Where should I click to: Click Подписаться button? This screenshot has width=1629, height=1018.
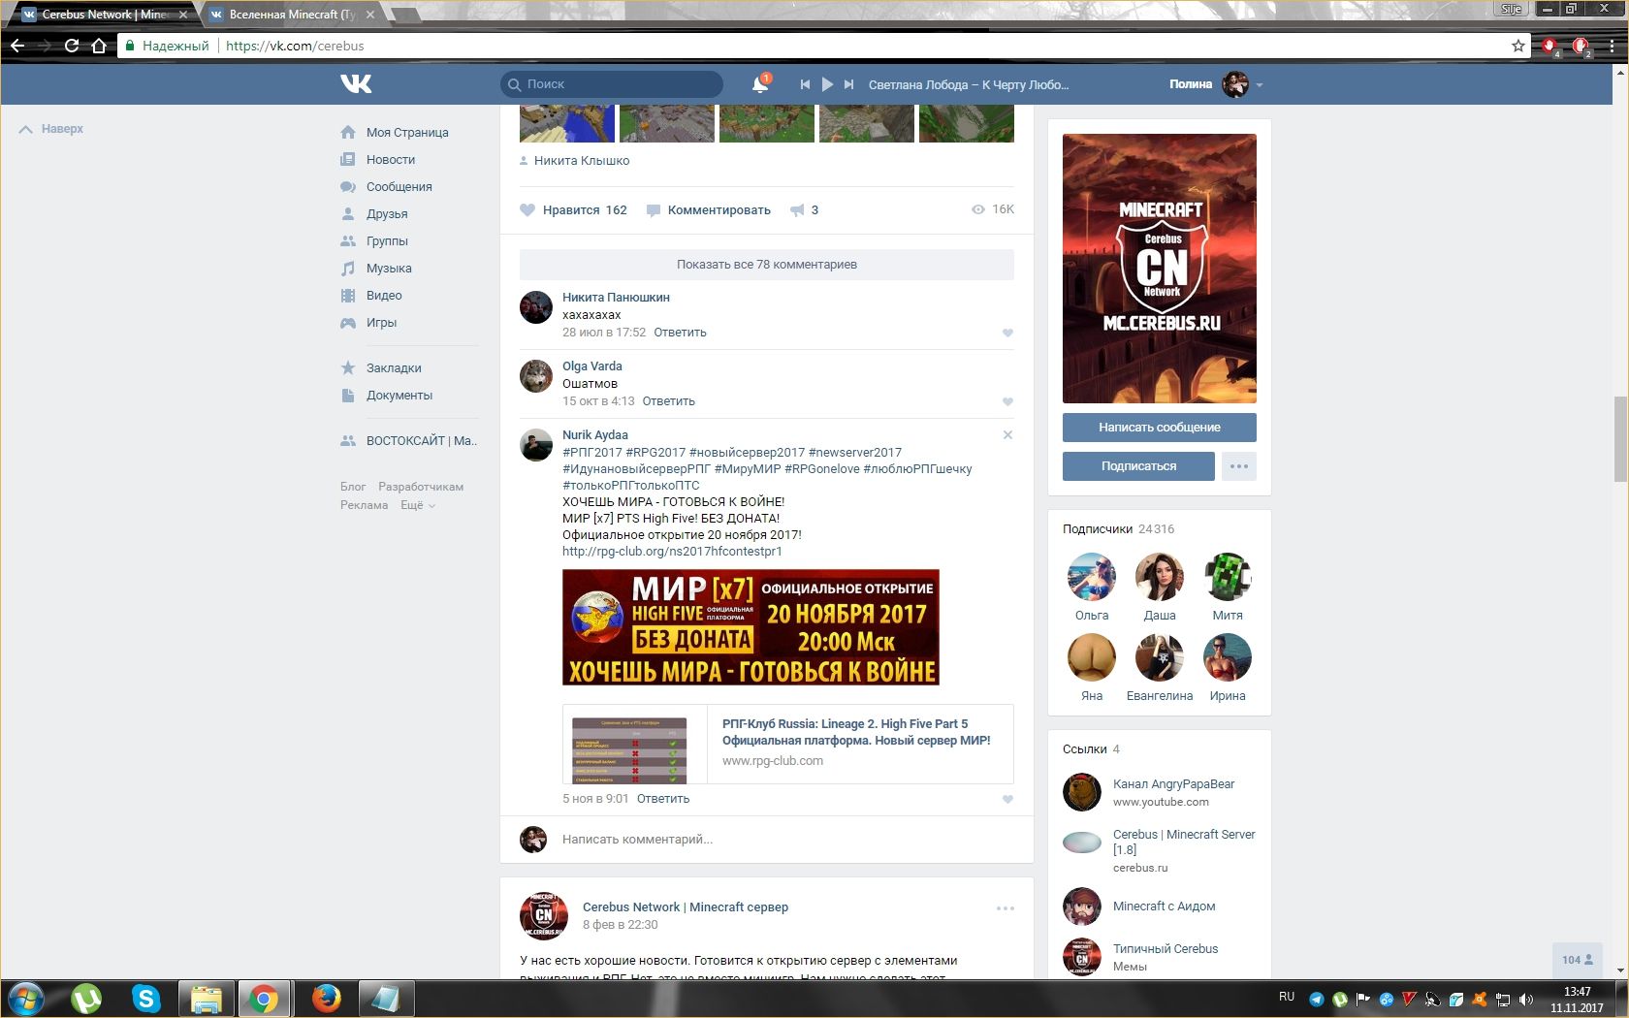point(1138,465)
